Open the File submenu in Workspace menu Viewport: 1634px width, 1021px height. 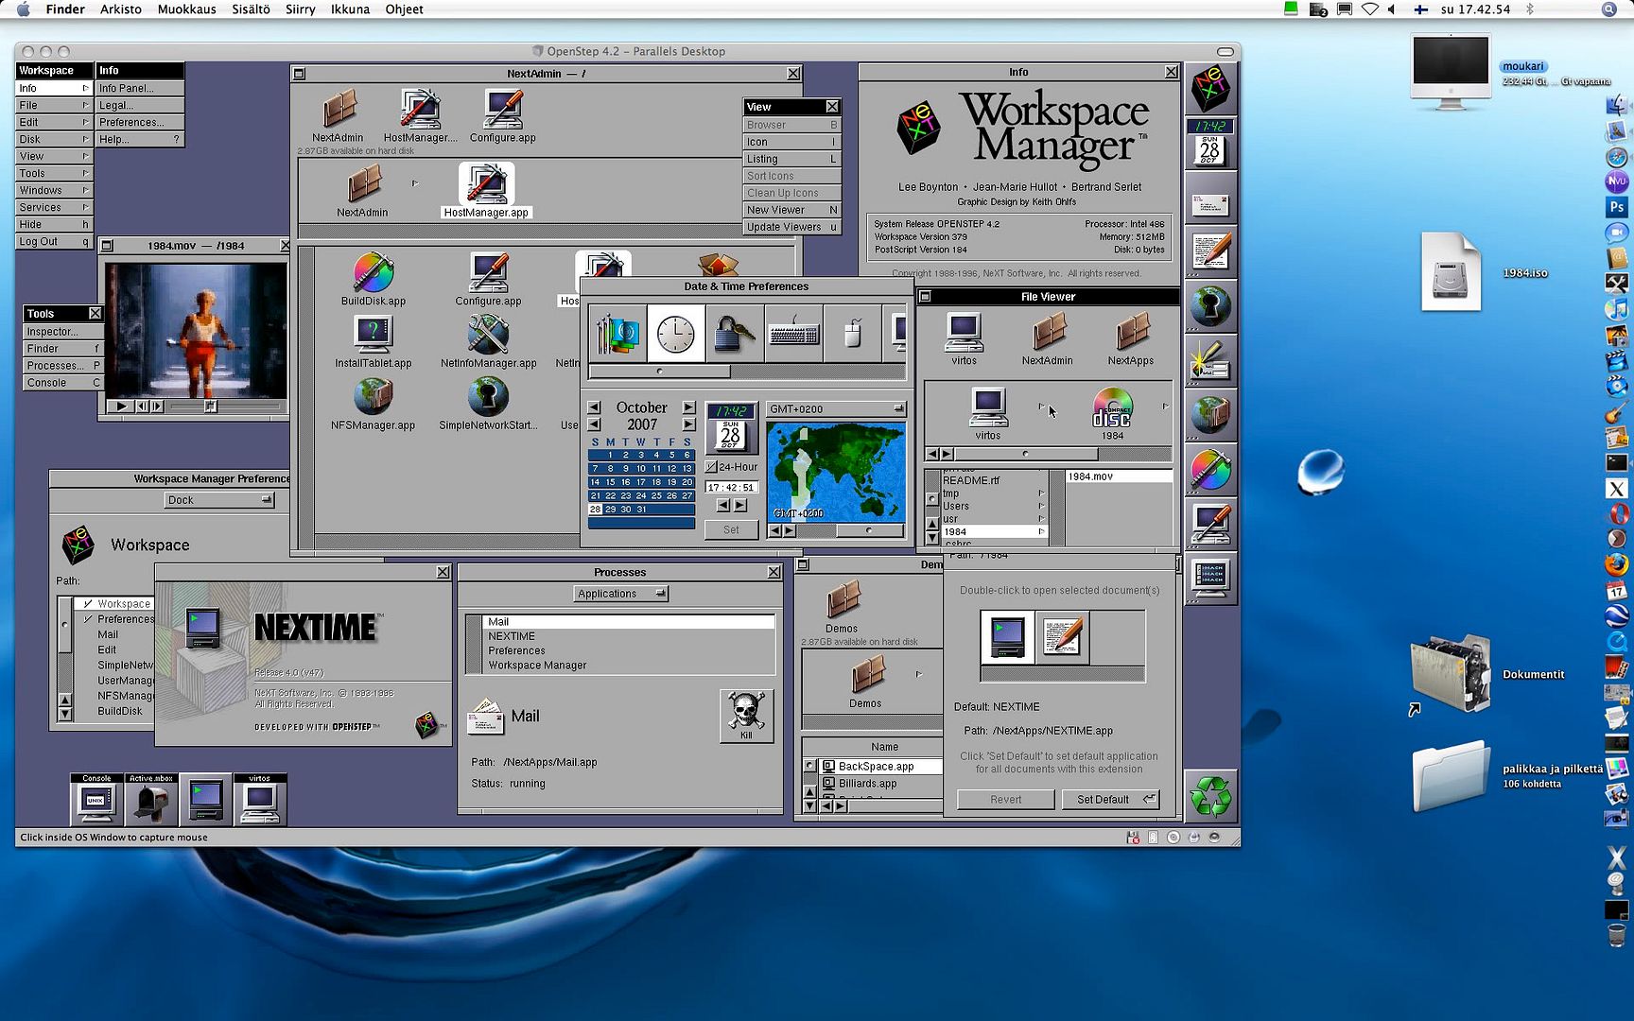(x=54, y=105)
